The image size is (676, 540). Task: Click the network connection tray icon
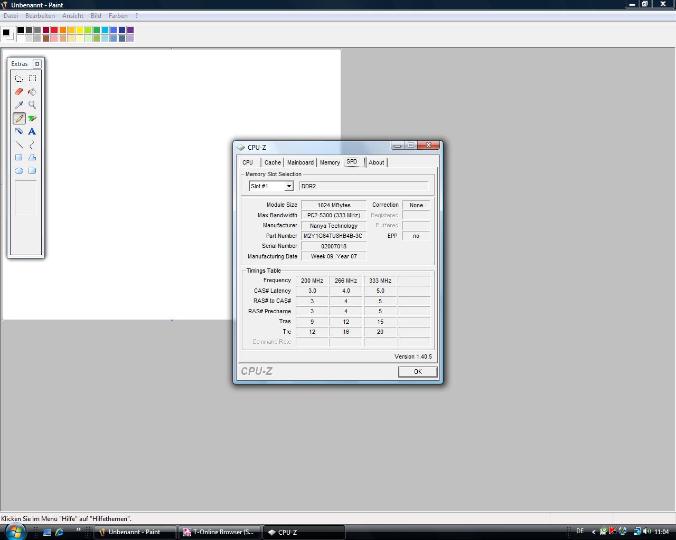click(x=637, y=532)
